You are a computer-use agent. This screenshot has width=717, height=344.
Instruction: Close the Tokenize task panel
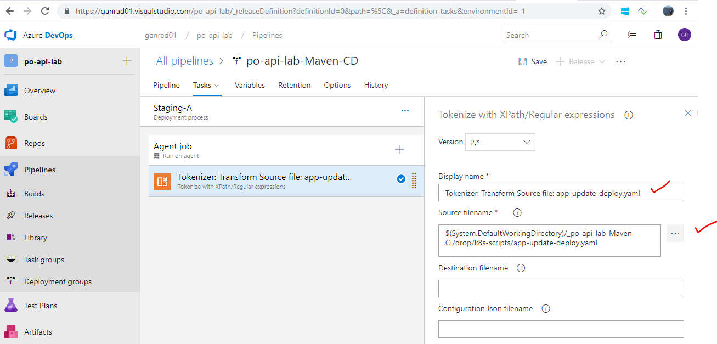click(x=688, y=113)
